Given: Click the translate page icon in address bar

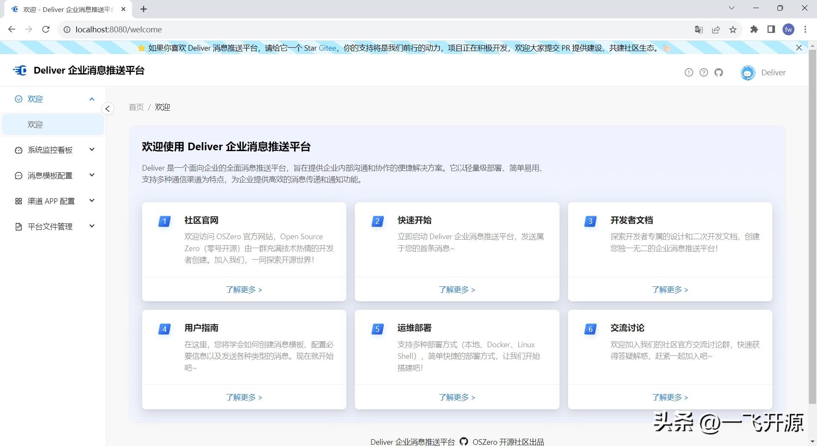Looking at the screenshot, I should 699,29.
